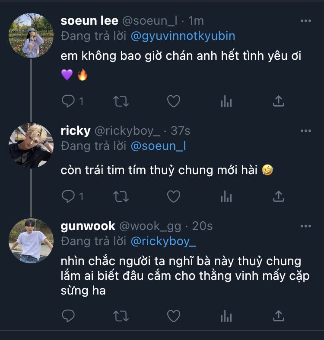Open the @rickyboy_ reply mention link
324x340 pixels.
pos(163,241)
